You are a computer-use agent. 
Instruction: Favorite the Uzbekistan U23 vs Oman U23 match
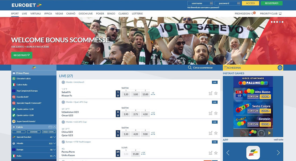click(216, 113)
